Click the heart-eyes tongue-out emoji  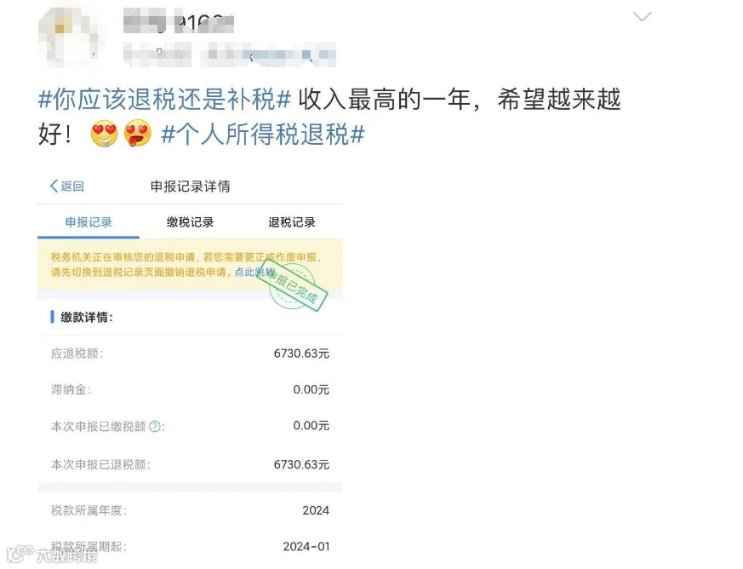[x=137, y=134]
